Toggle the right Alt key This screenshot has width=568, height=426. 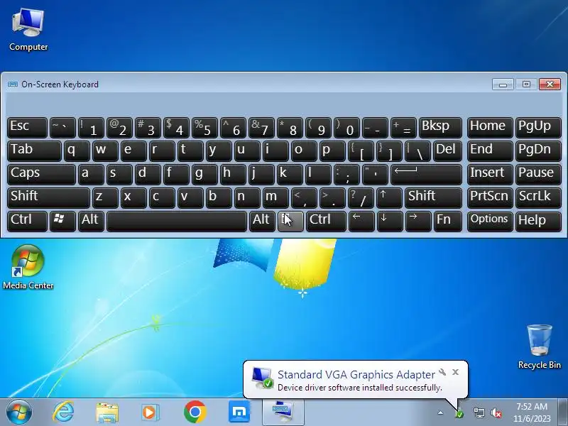(262, 222)
